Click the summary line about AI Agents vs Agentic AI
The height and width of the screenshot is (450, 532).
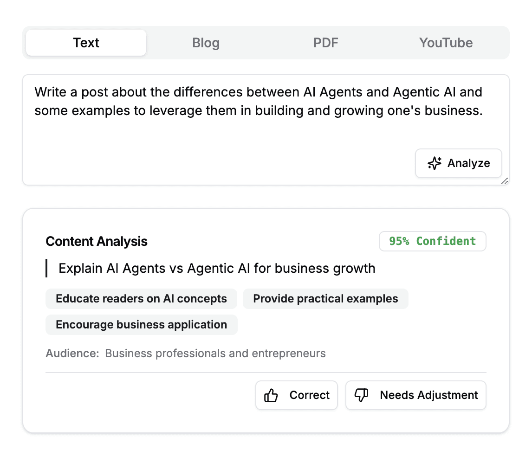coord(217,268)
